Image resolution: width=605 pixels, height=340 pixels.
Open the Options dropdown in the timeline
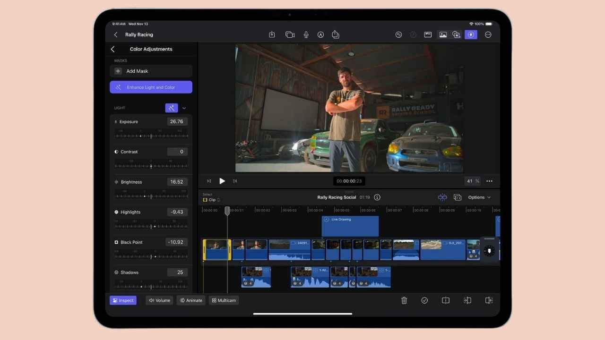[479, 197]
